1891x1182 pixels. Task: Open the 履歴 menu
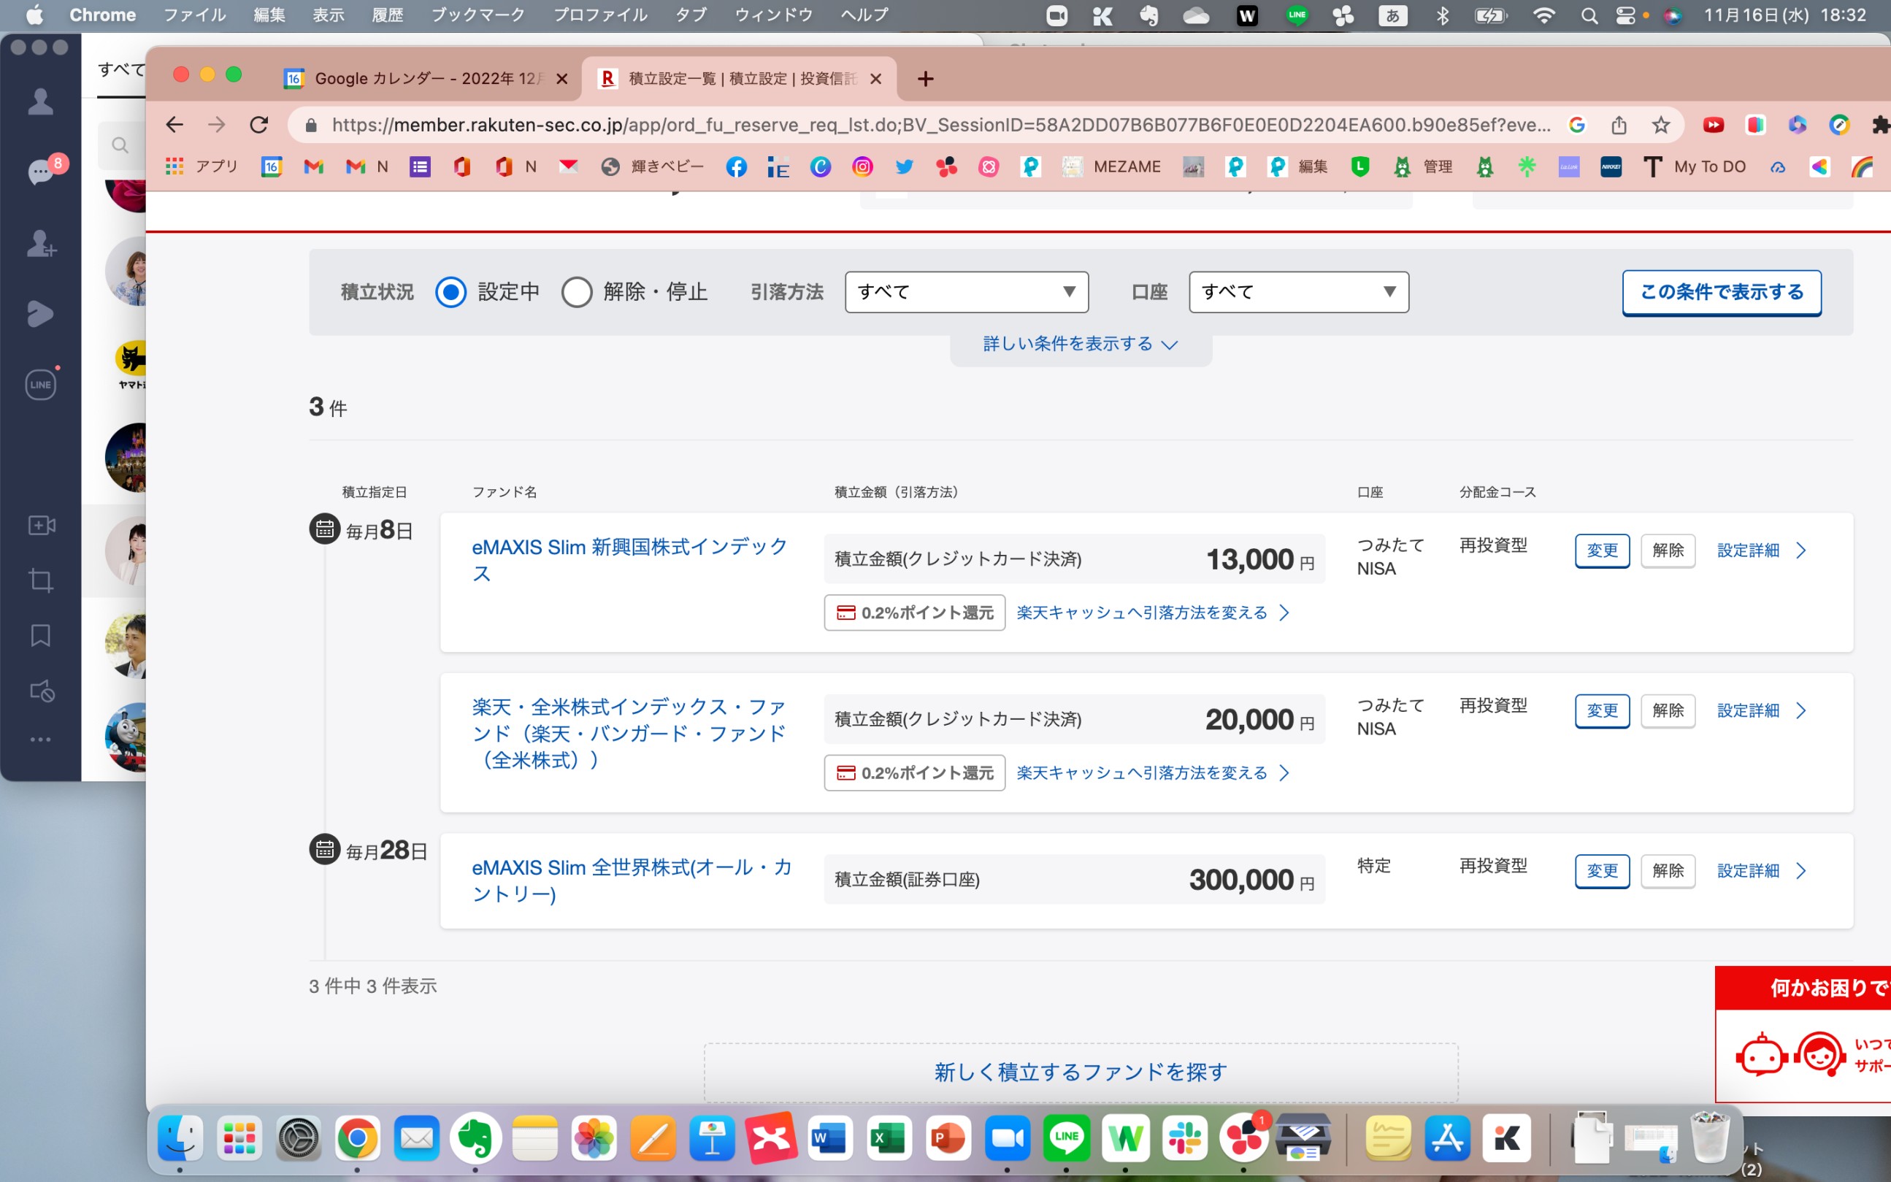pos(387,15)
